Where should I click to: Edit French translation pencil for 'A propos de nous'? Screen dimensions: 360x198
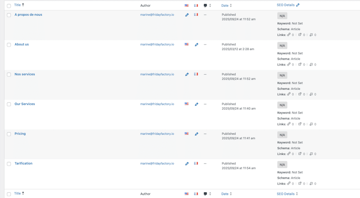click(x=187, y=15)
